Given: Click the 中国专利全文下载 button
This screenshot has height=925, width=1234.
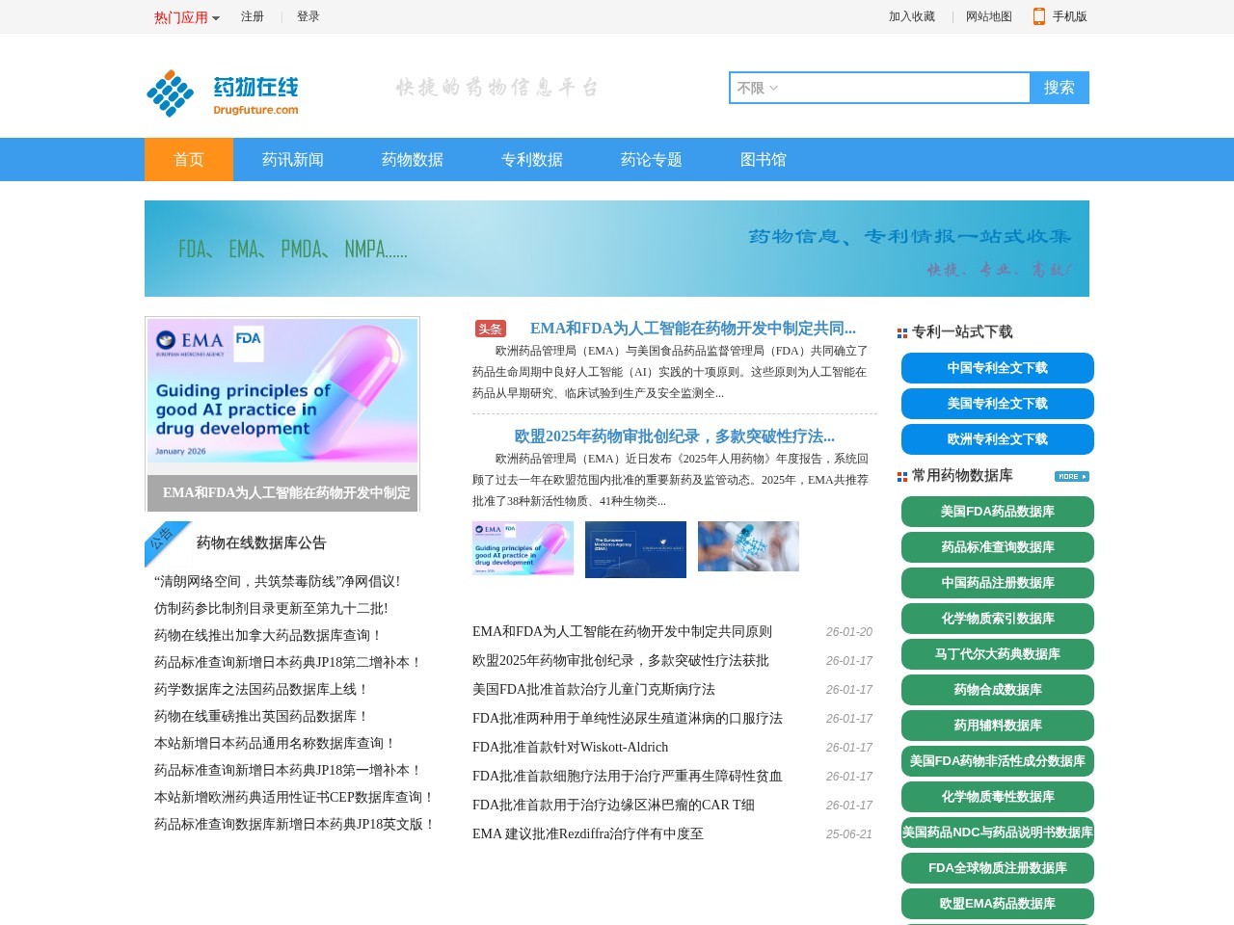Looking at the screenshot, I should point(997,367).
